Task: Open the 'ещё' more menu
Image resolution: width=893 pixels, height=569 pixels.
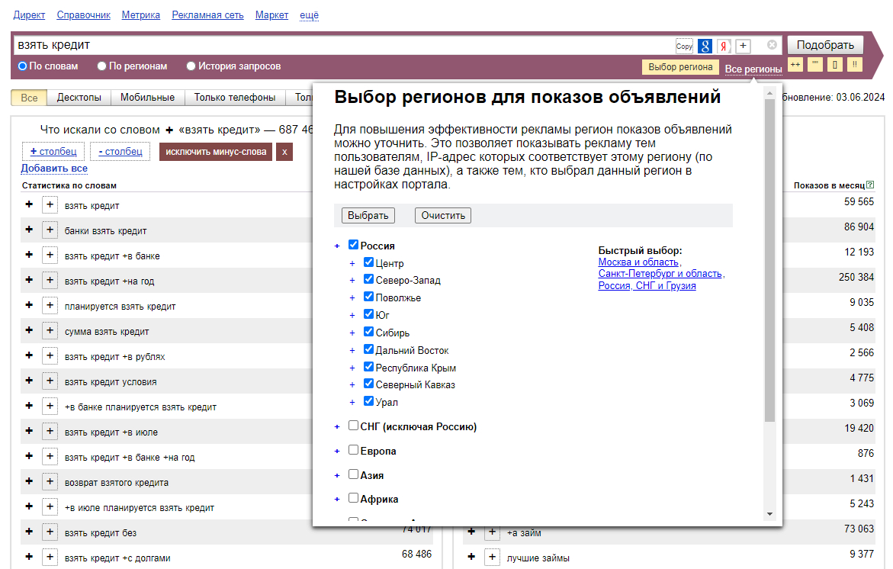Action: tap(310, 14)
